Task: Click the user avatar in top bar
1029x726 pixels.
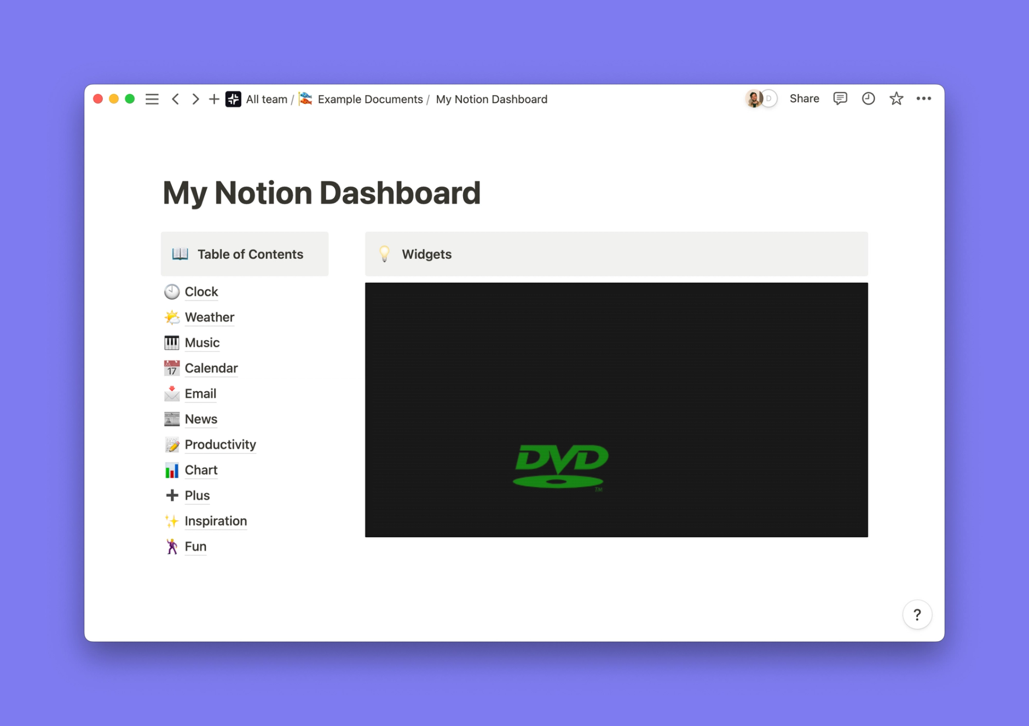Action: pos(754,98)
